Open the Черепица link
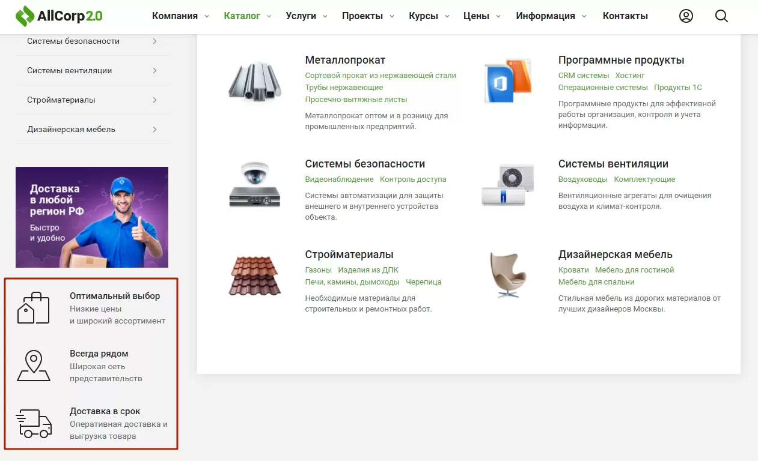This screenshot has width=758, height=461. (x=423, y=282)
